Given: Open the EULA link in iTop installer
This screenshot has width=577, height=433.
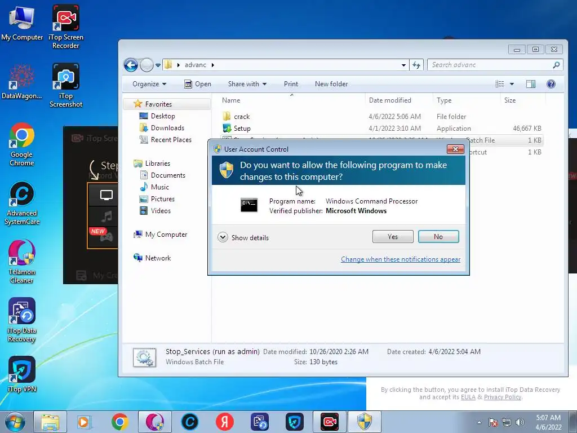Looking at the screenshot, I should 468,397.
